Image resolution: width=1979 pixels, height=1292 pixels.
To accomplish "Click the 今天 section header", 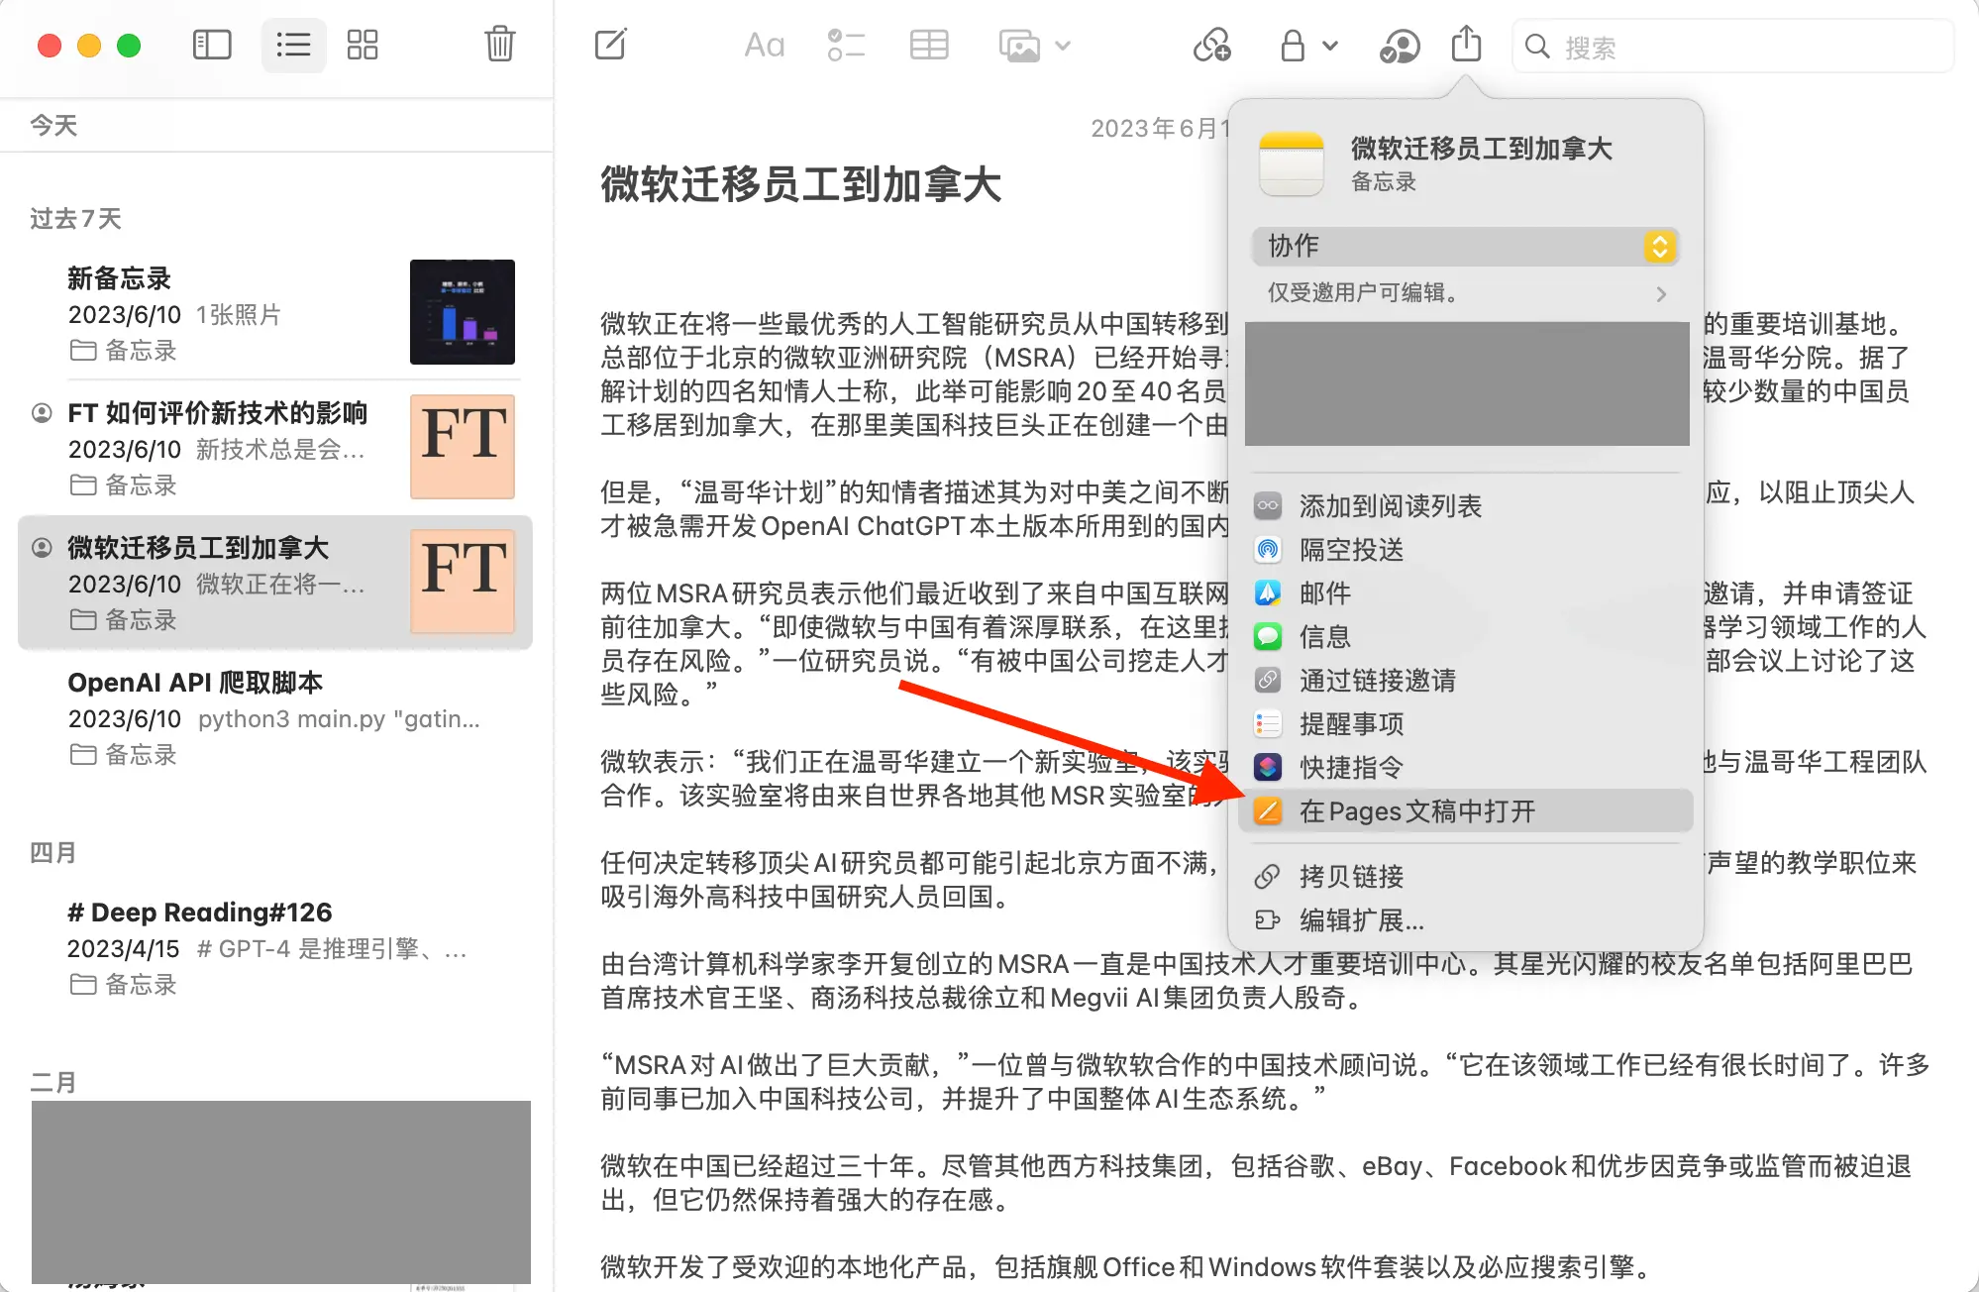I will click(53, 126).
